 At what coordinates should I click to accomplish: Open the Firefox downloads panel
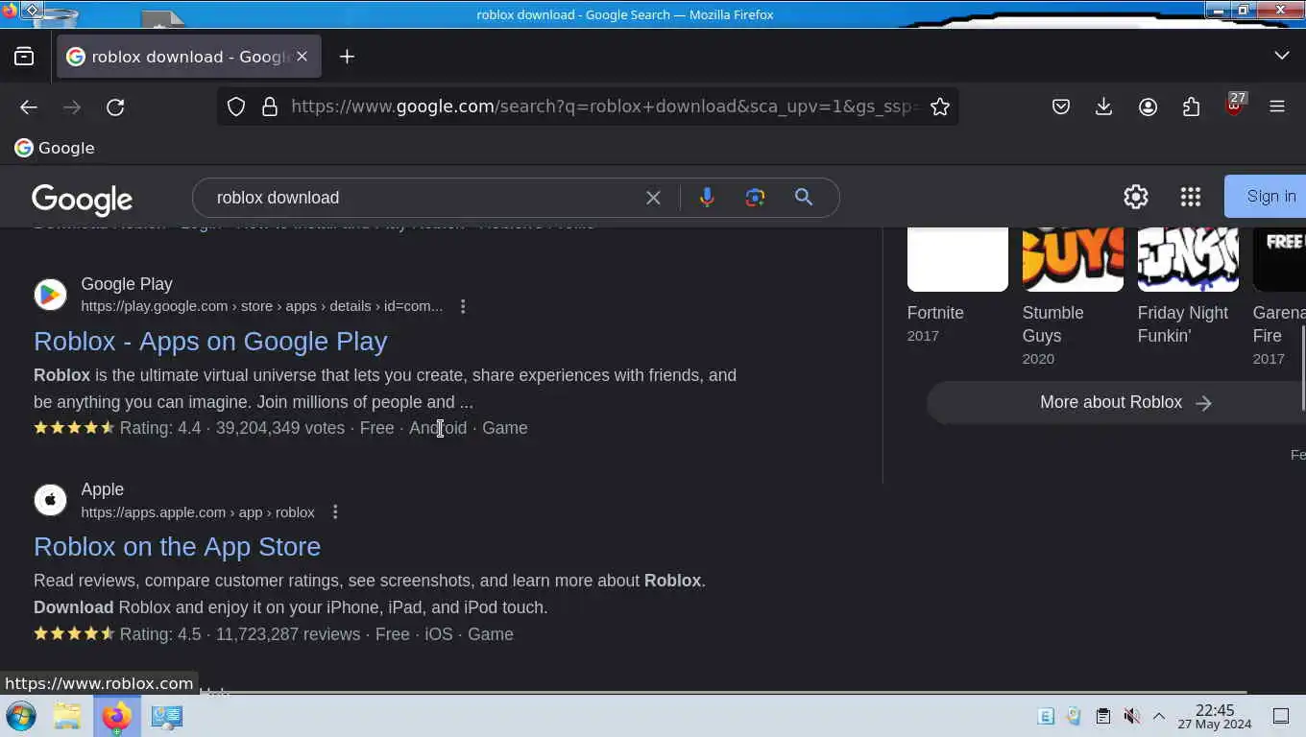pos(1103,107)
